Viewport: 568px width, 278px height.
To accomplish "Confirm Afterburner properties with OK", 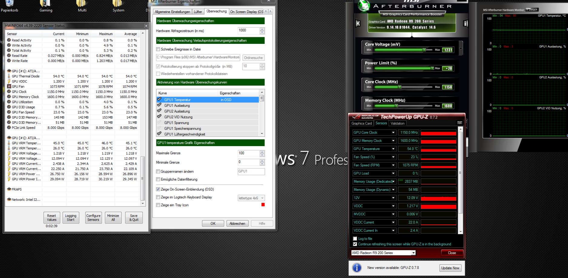I will coord(213,224).
